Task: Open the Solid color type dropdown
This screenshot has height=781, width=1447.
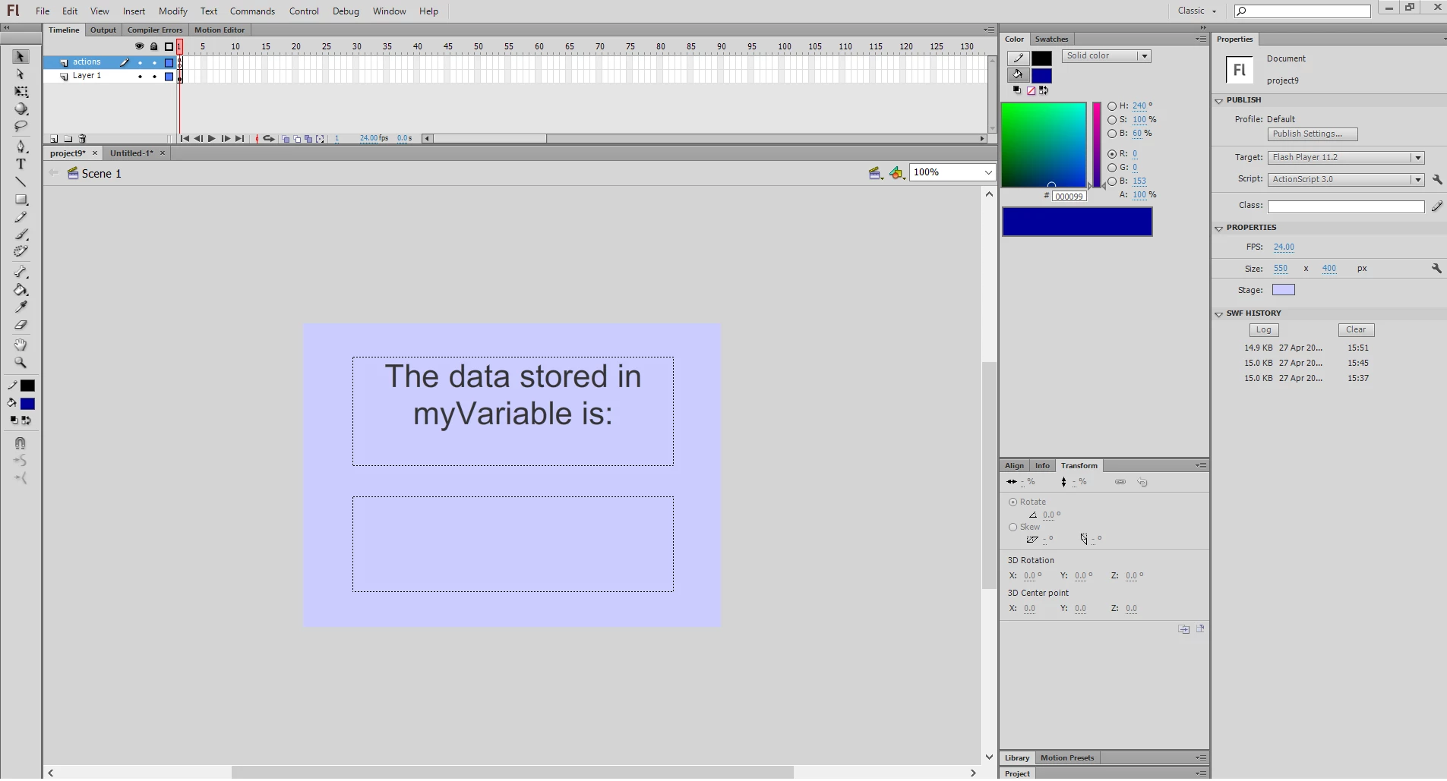Action: (x=1107, y=56)
